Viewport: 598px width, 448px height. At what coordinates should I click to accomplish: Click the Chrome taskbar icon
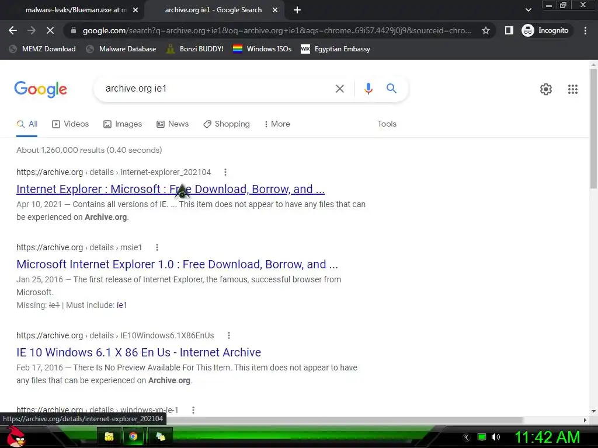133,436
